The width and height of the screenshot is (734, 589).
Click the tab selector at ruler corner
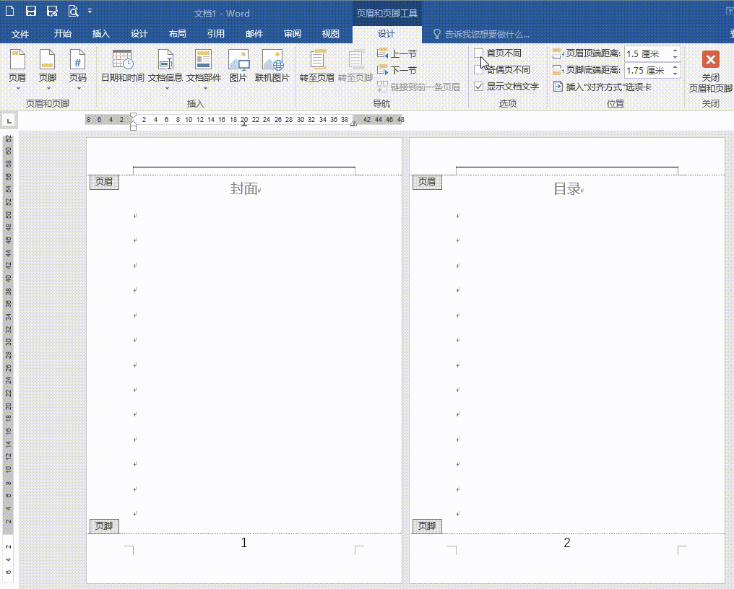click(9, 121)
